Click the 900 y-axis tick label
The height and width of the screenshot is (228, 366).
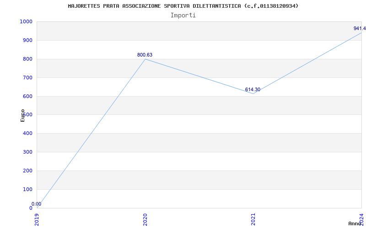(x=27, y=40)
